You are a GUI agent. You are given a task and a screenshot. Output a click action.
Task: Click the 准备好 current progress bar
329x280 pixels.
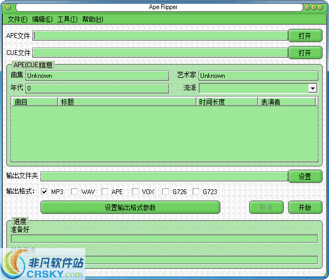click(164, 238)
